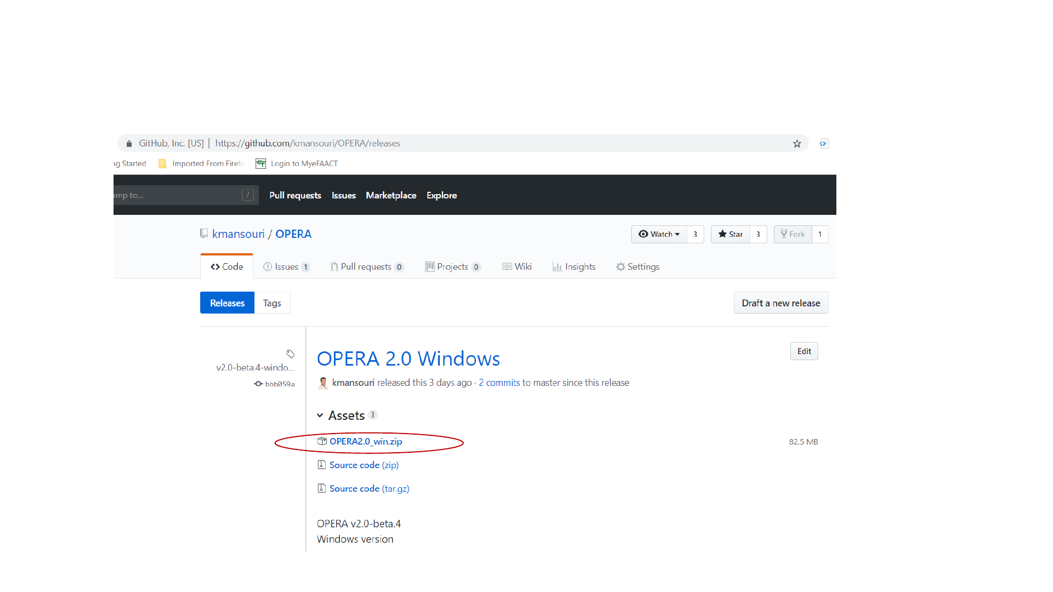Open the Watch dropdown
This screenshot has width=1053, height=592.
(659, 235)
